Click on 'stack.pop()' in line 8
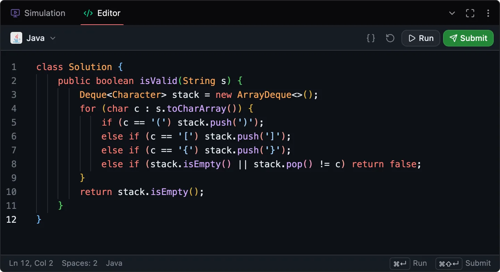Image resolution: width=500 pixels, height=272 pixels. click(283, 164)
